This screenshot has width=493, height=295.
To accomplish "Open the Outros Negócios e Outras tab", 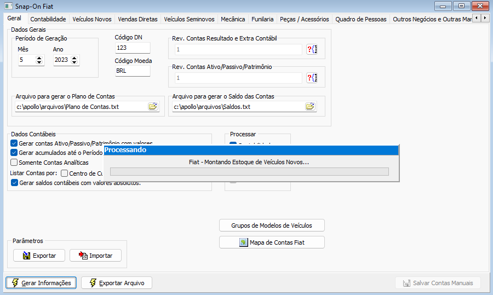I will [x=432, y=19].
